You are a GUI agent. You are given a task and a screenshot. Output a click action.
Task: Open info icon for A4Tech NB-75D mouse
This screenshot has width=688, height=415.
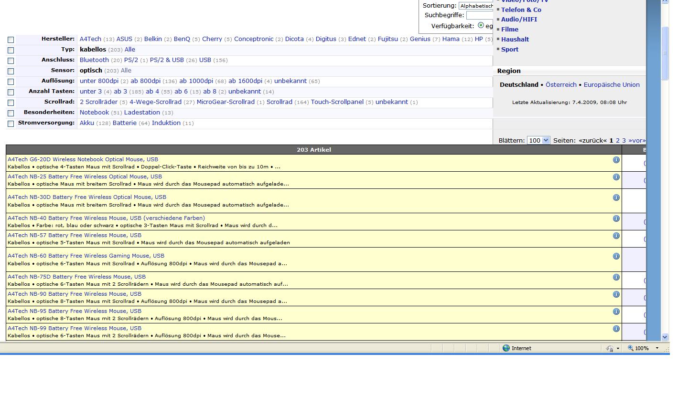pyautogui.click(x=616, y=277)
